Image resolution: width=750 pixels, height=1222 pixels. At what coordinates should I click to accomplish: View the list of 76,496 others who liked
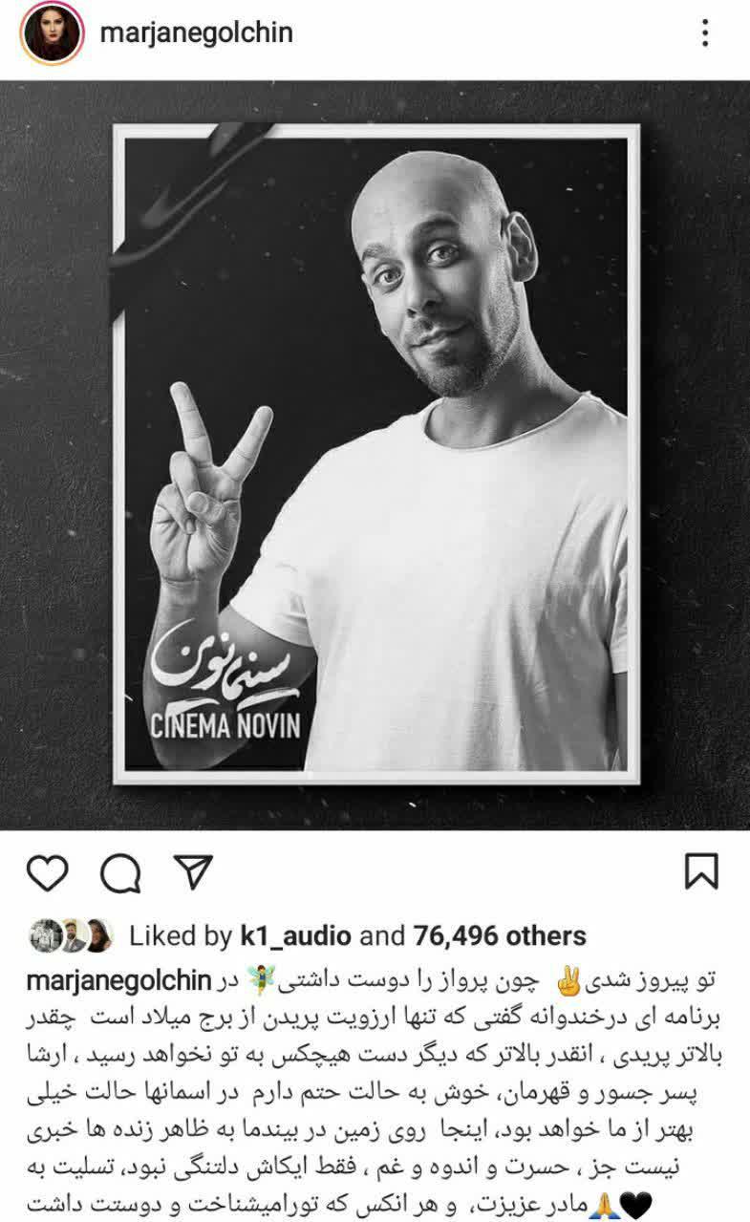pyautogui.click(x=500, y=935)
